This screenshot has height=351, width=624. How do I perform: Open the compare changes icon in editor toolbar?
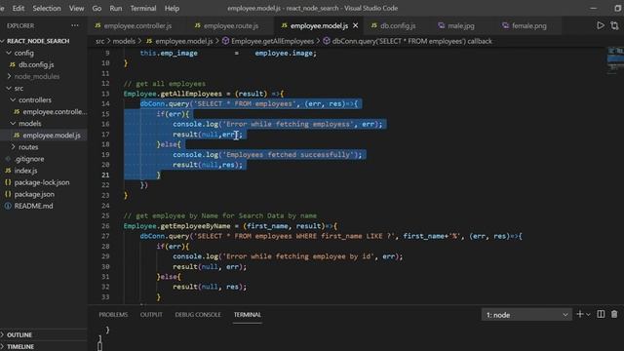[614, 25]
